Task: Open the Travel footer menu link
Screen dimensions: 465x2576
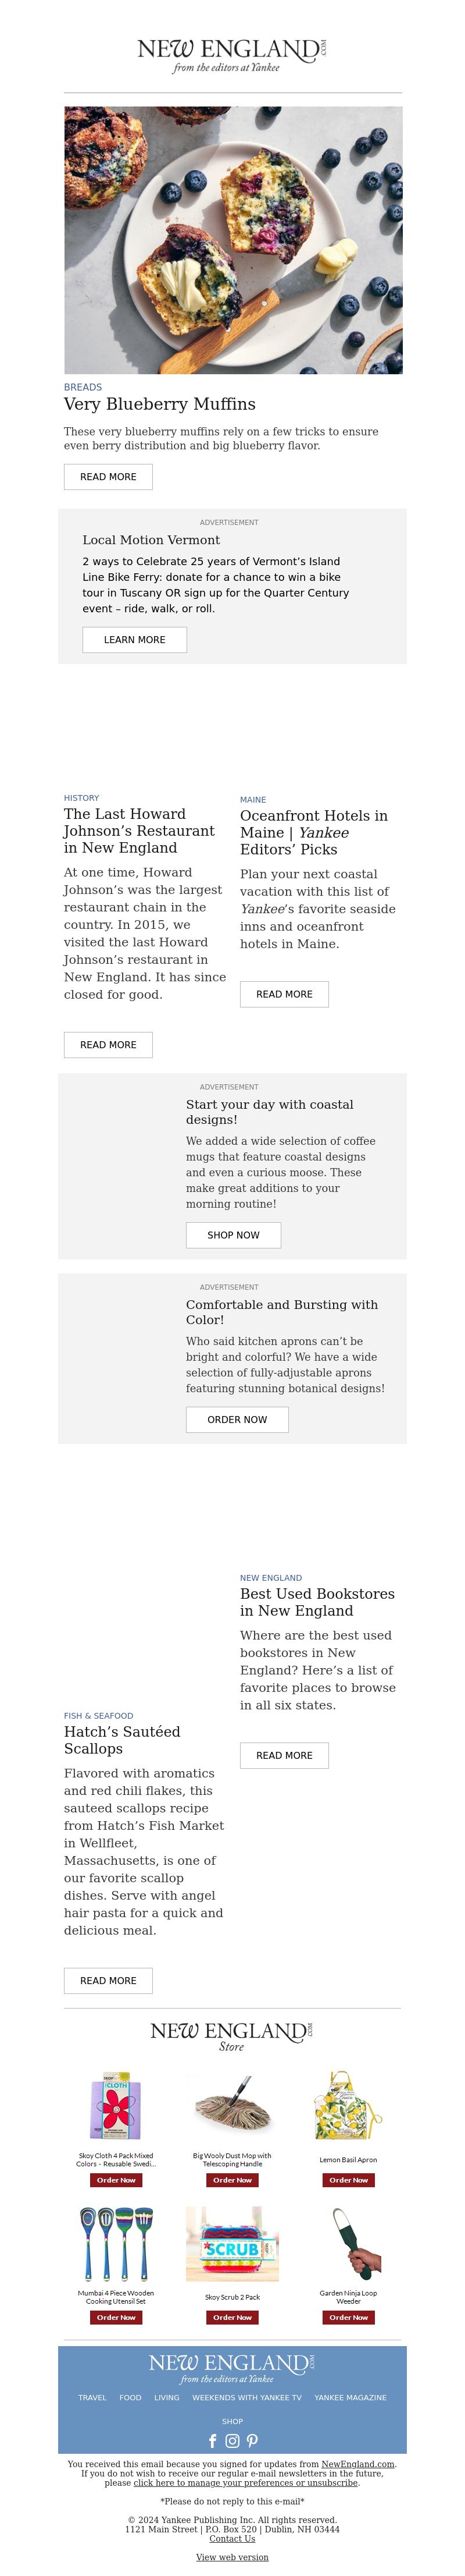Action: pyautogui.click(x=93, y=2397)
